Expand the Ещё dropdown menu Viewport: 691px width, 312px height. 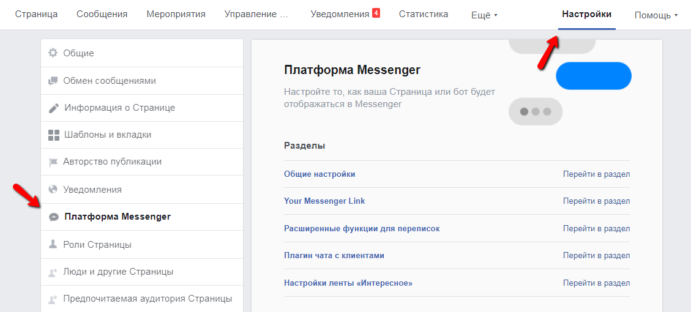tap(484, 15)
